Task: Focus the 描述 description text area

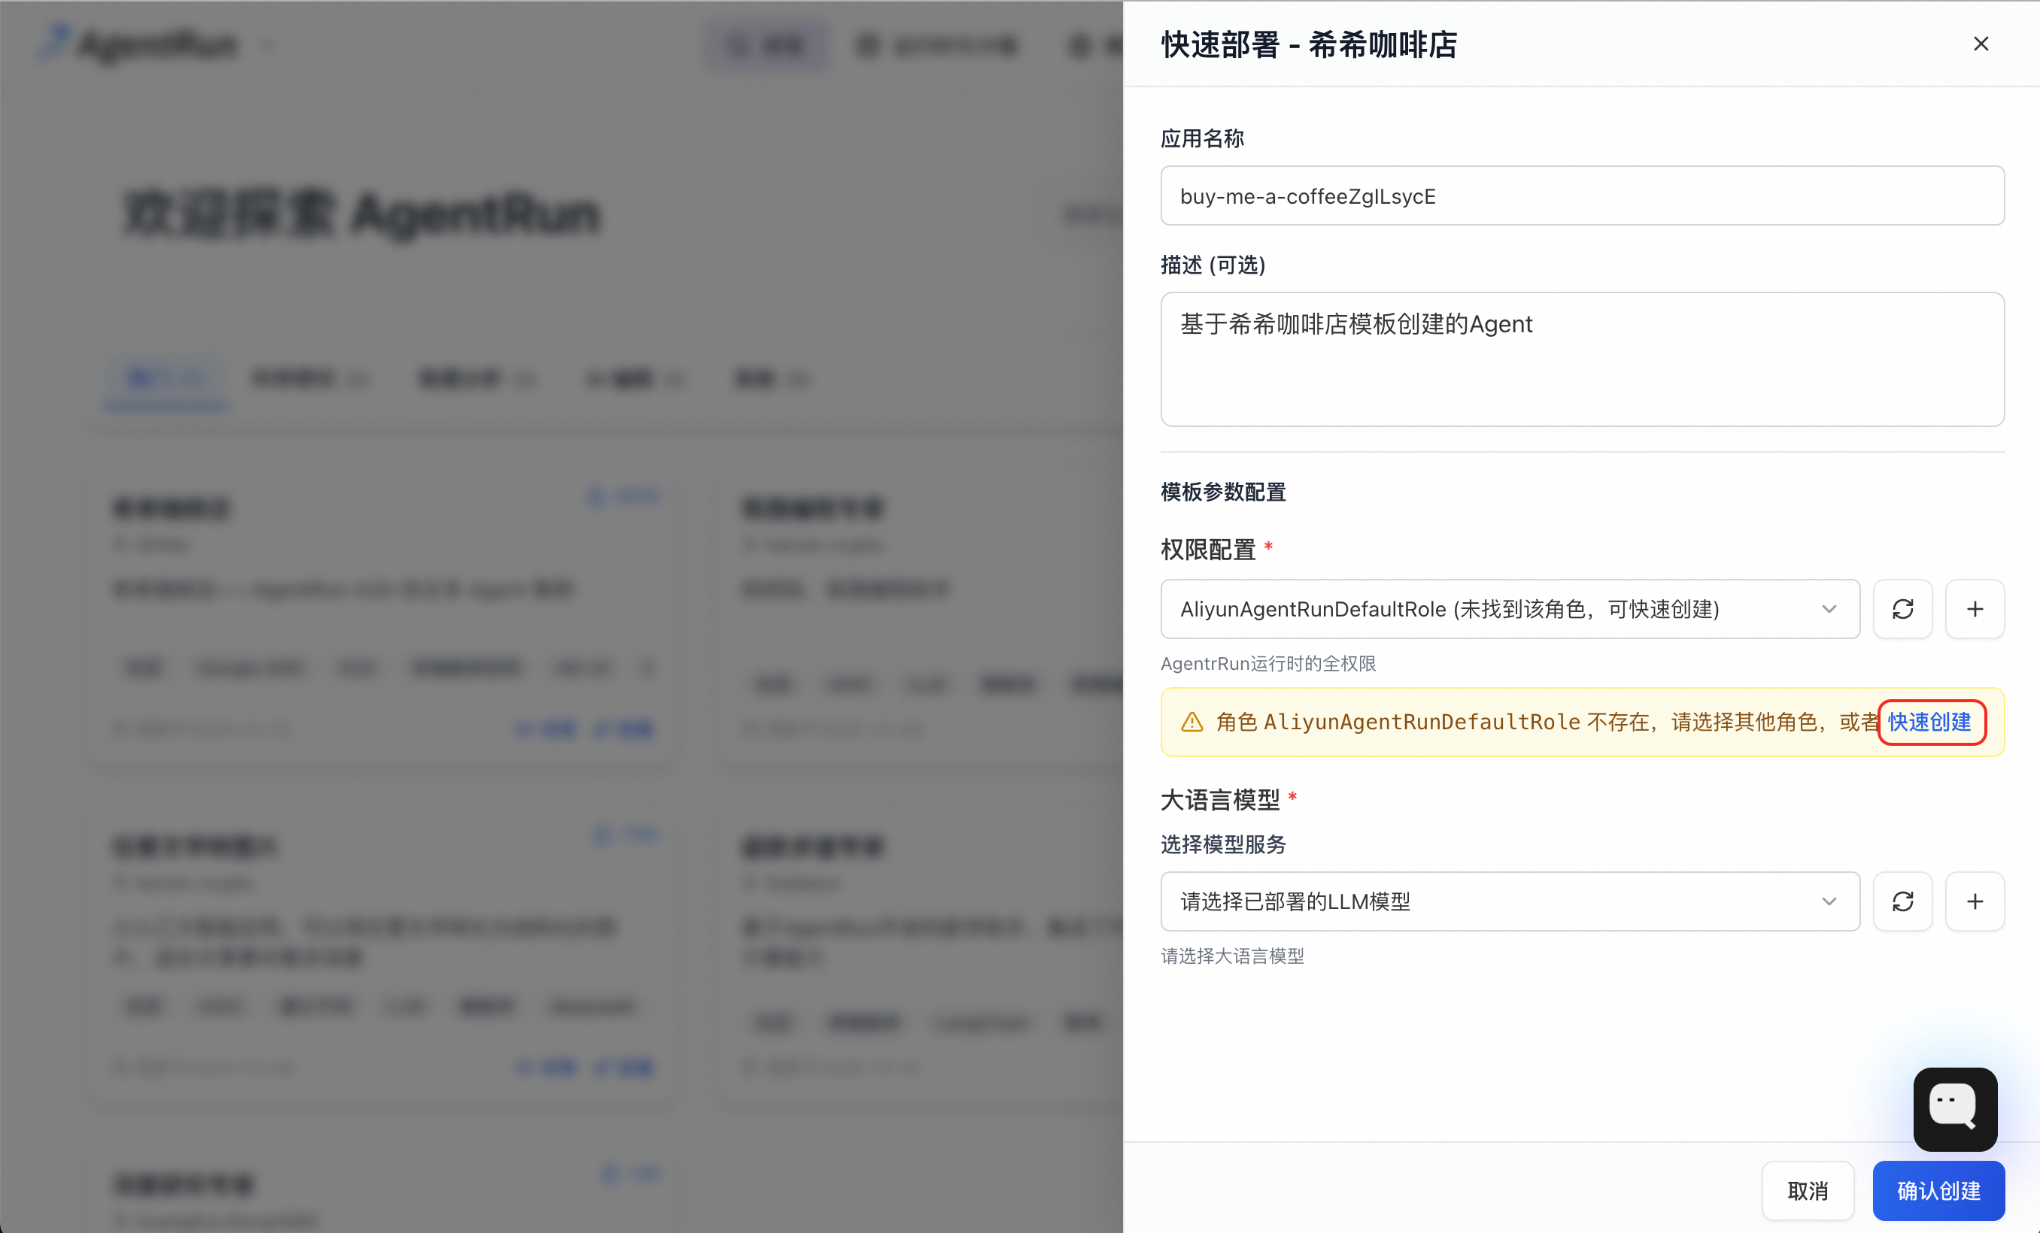Action: 1581,359
